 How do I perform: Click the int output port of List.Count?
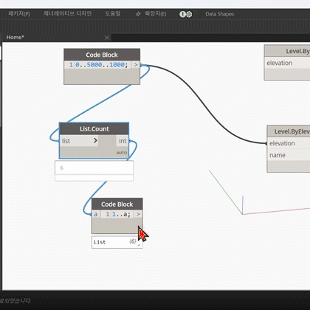[123, 141]
